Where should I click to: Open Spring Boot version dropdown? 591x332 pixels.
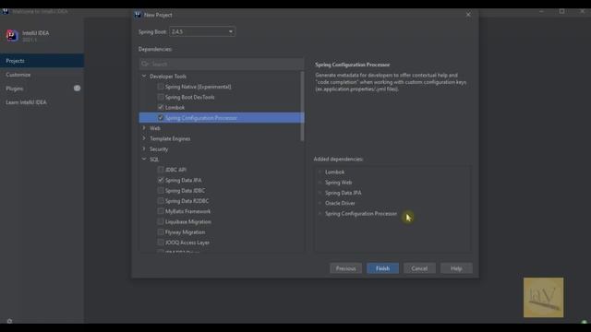point(202,31)
